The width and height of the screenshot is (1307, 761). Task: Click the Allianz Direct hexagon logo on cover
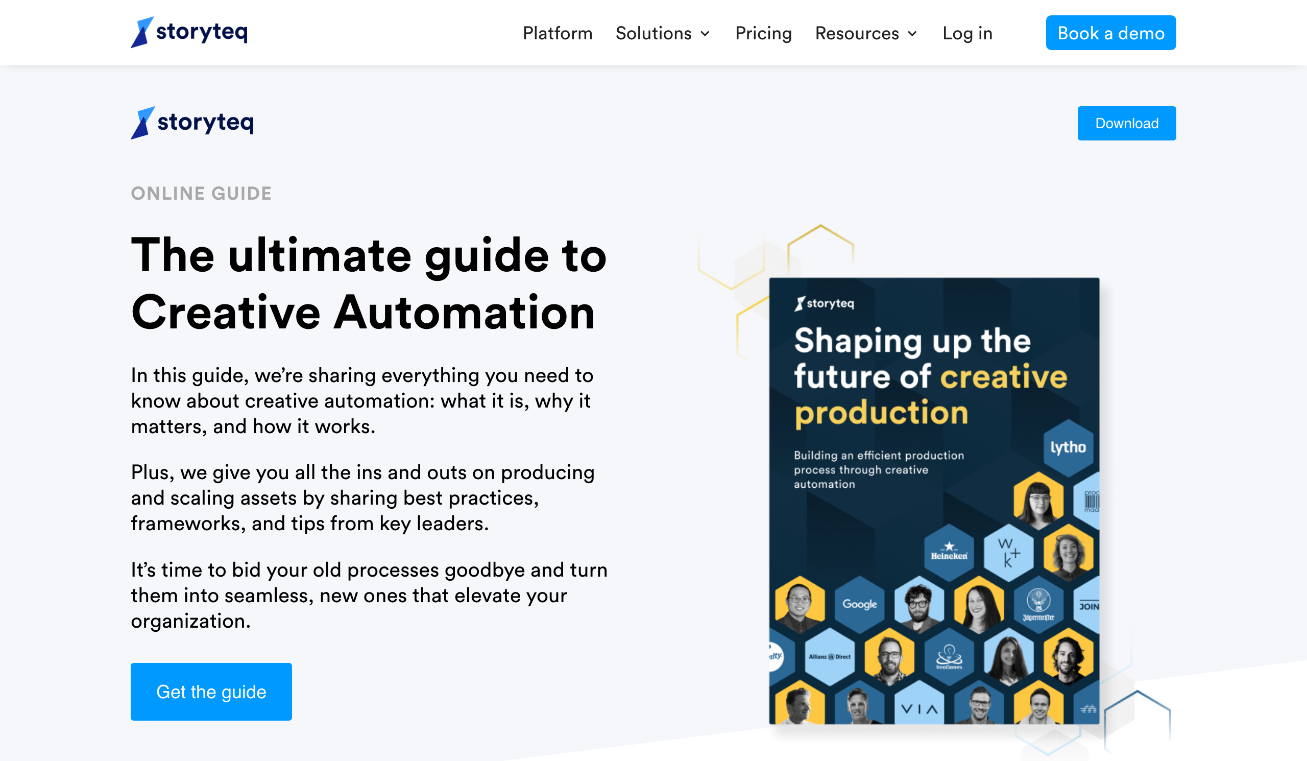[x=829, y=656]
